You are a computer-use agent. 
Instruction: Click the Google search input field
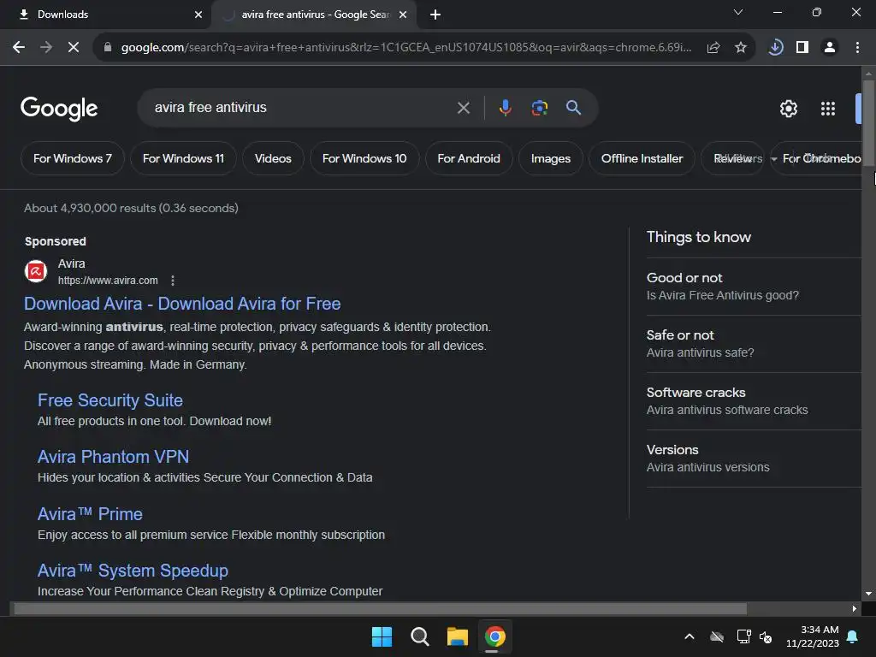[x=302, y=108]
